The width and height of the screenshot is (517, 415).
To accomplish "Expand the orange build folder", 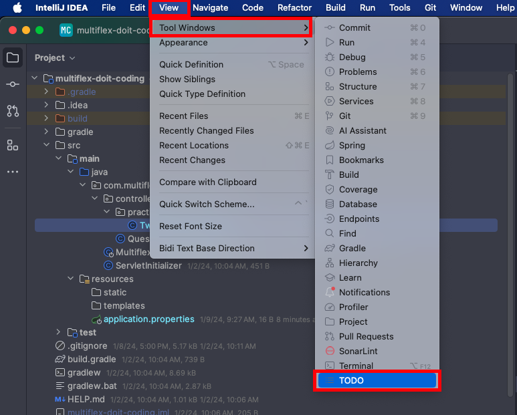I will tap(46, 118).
